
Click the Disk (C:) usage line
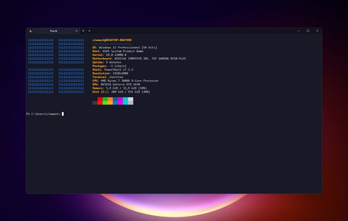coord(121,92)
